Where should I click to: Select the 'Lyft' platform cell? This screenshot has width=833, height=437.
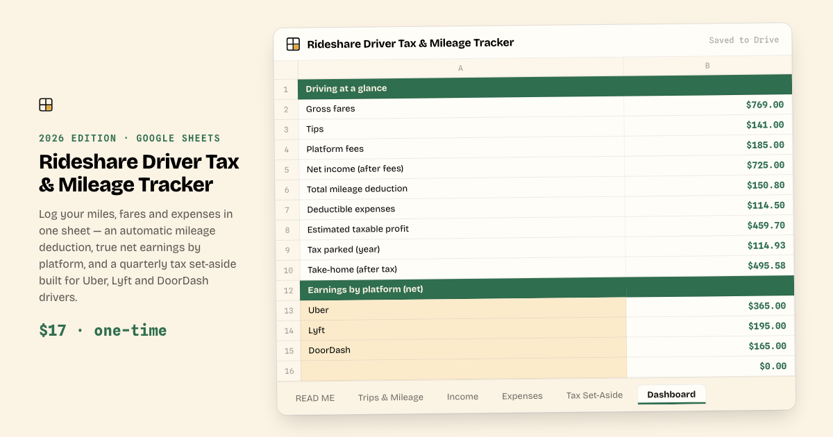point(464,329)
